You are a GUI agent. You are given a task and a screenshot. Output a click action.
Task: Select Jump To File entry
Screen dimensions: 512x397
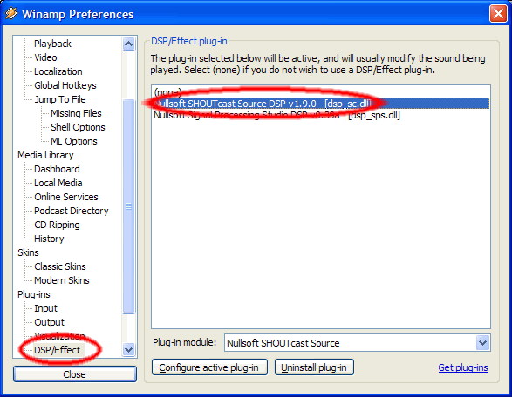pyautogui.click(x=60, y=99)
